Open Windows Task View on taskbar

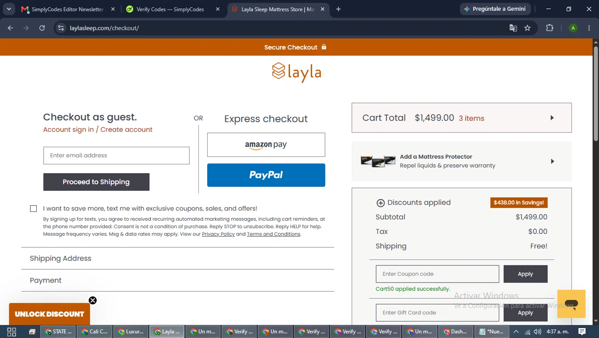click(x=12, y=332)
